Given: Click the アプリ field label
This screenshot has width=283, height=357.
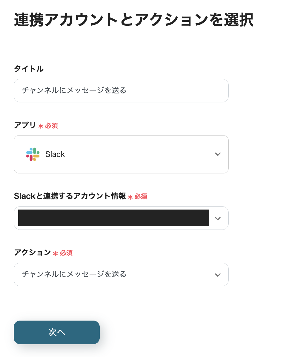Looking at the screenshot, I should click(x=25, y=125).
